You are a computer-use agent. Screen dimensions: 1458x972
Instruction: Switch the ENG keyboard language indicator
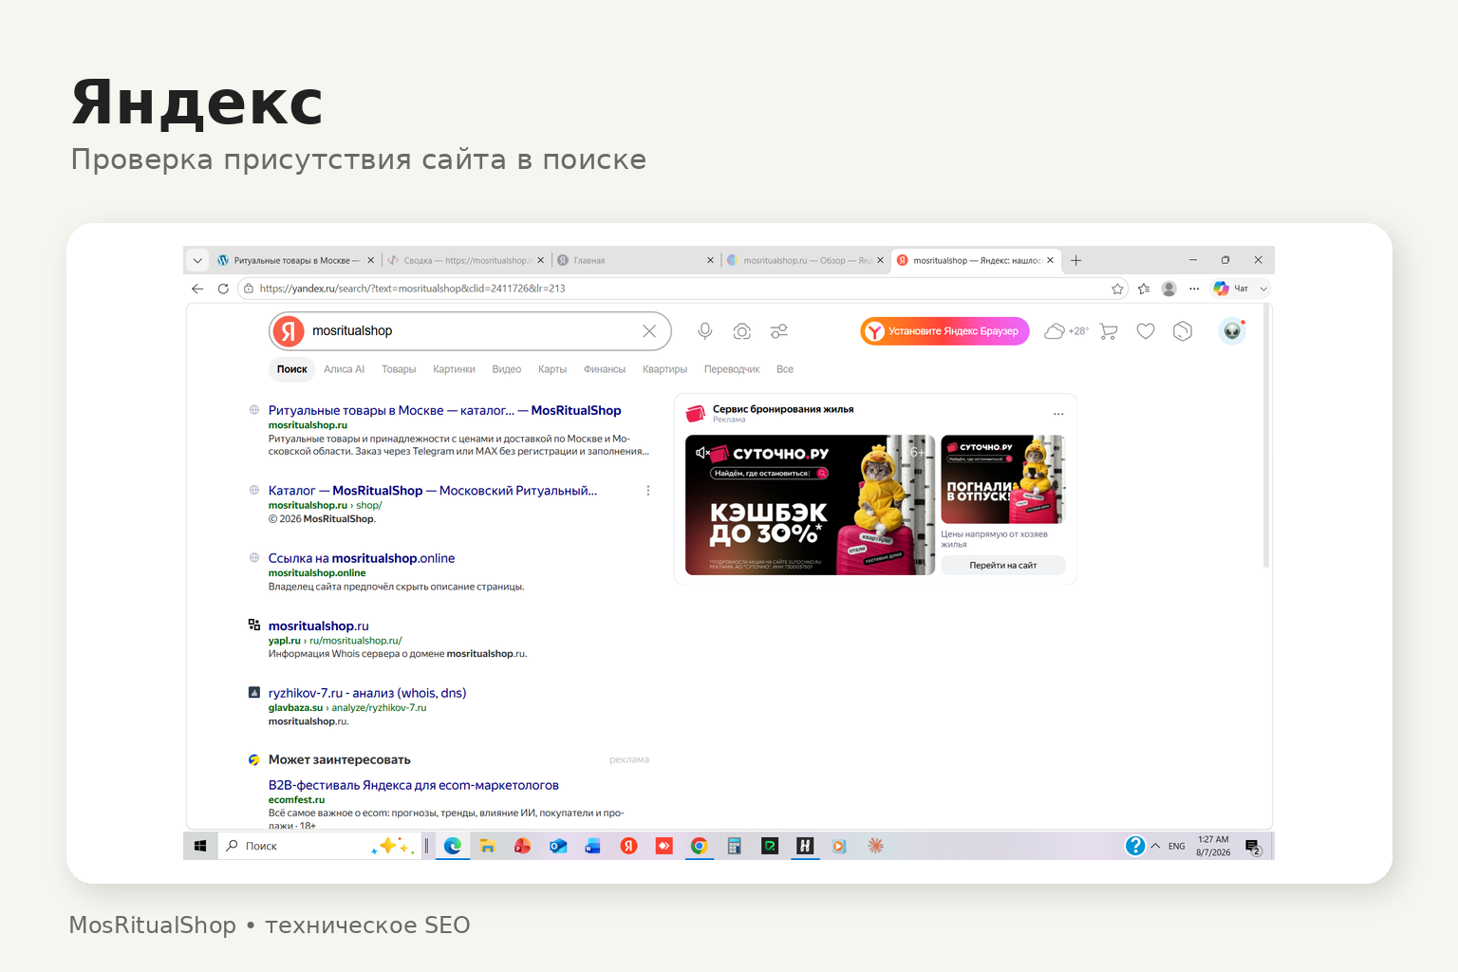1177,846
